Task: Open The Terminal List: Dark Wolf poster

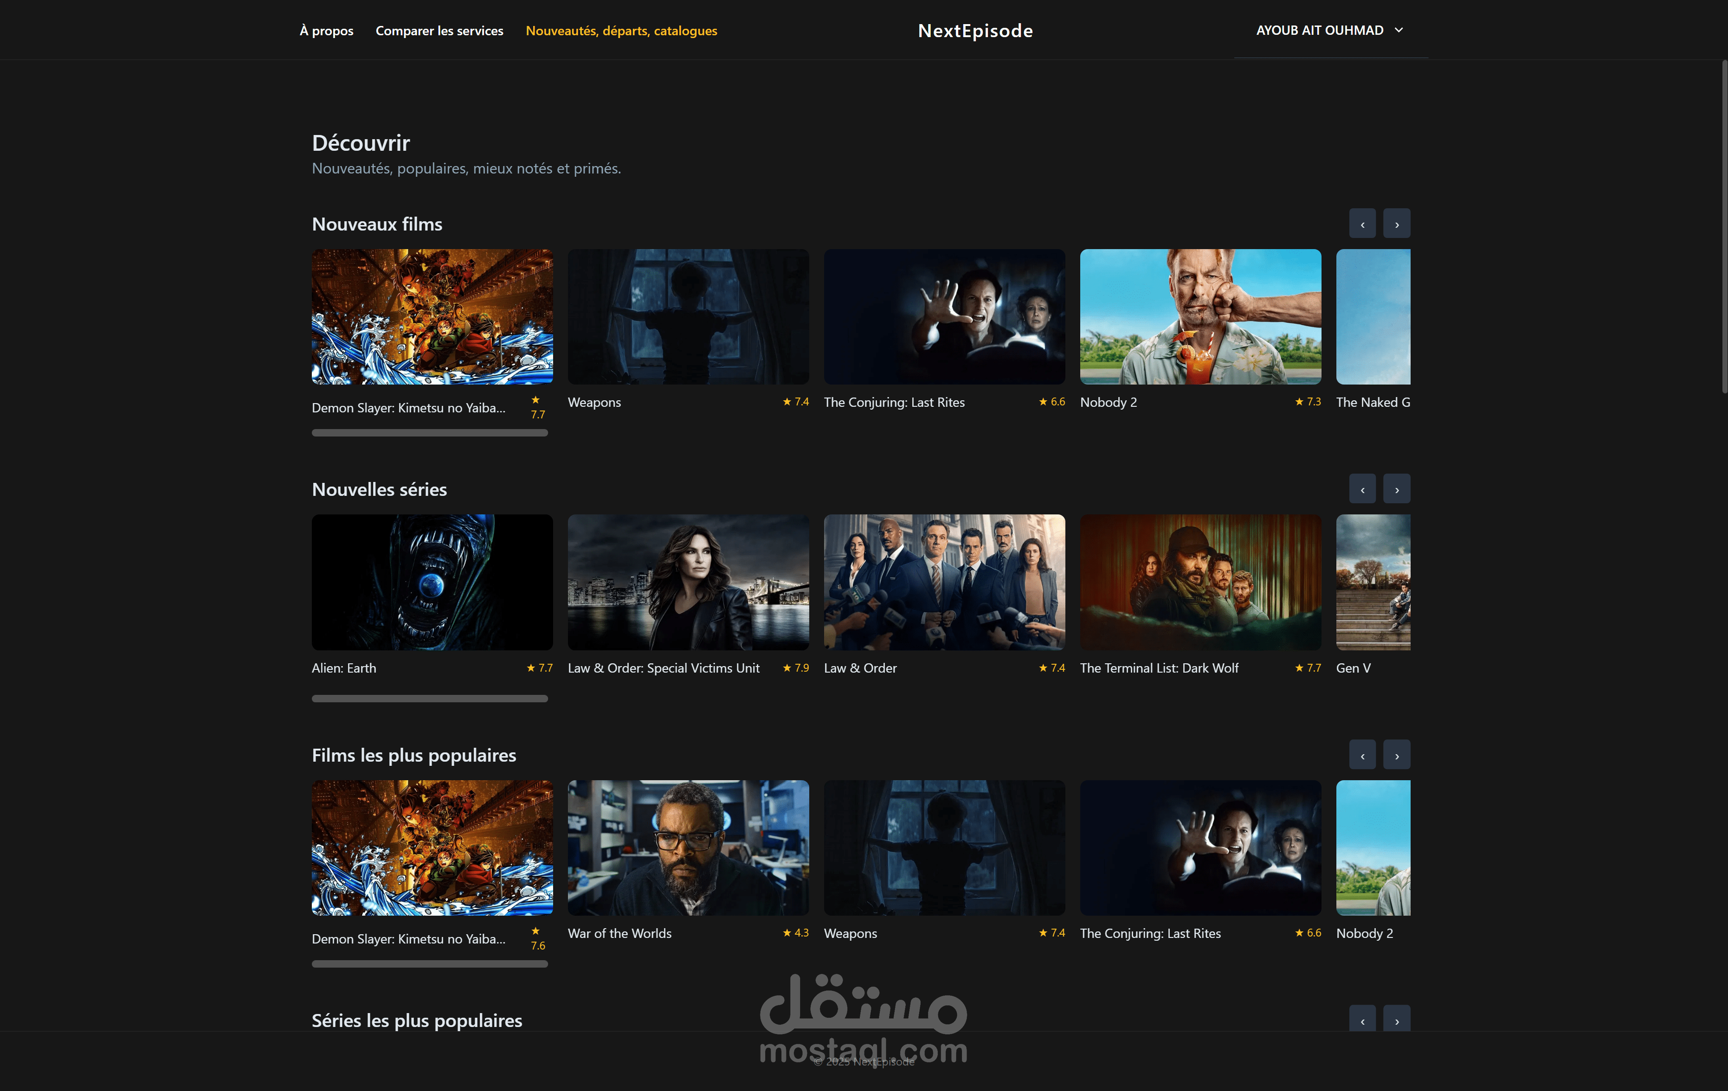Action: [x=1200, y=582]
